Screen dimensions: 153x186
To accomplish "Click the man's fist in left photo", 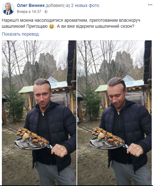I will [59, 151].
